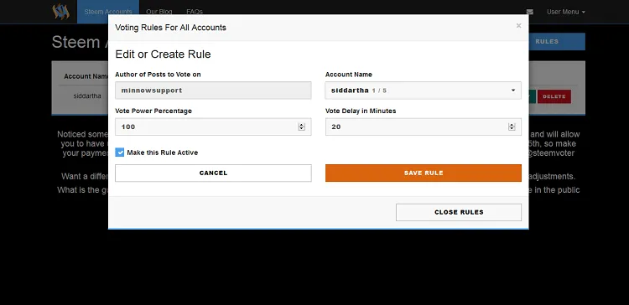629x305 pixels.
Task: Click the siddartha account name cell
Action: pyautogui.click(x=87, y=96)
